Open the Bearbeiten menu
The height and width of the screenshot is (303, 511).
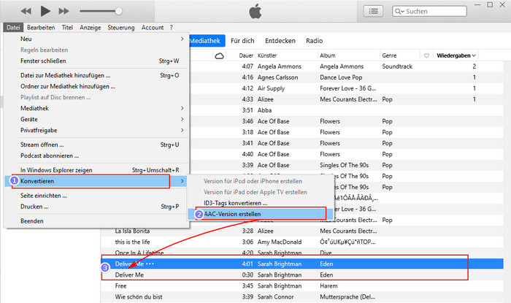[41, 27]
